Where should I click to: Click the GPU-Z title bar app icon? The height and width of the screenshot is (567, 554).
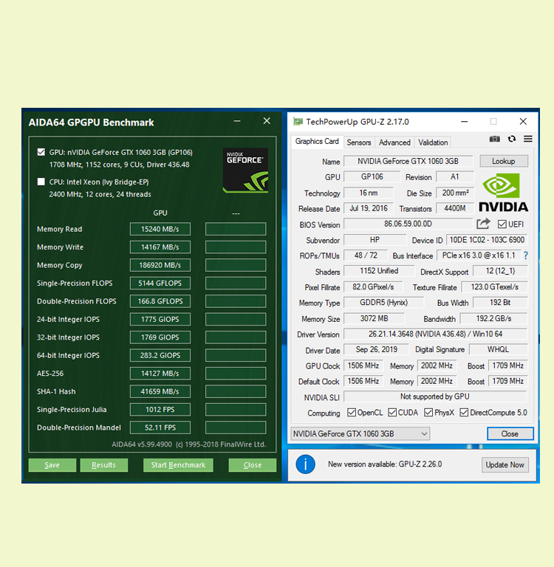[298, 122]
